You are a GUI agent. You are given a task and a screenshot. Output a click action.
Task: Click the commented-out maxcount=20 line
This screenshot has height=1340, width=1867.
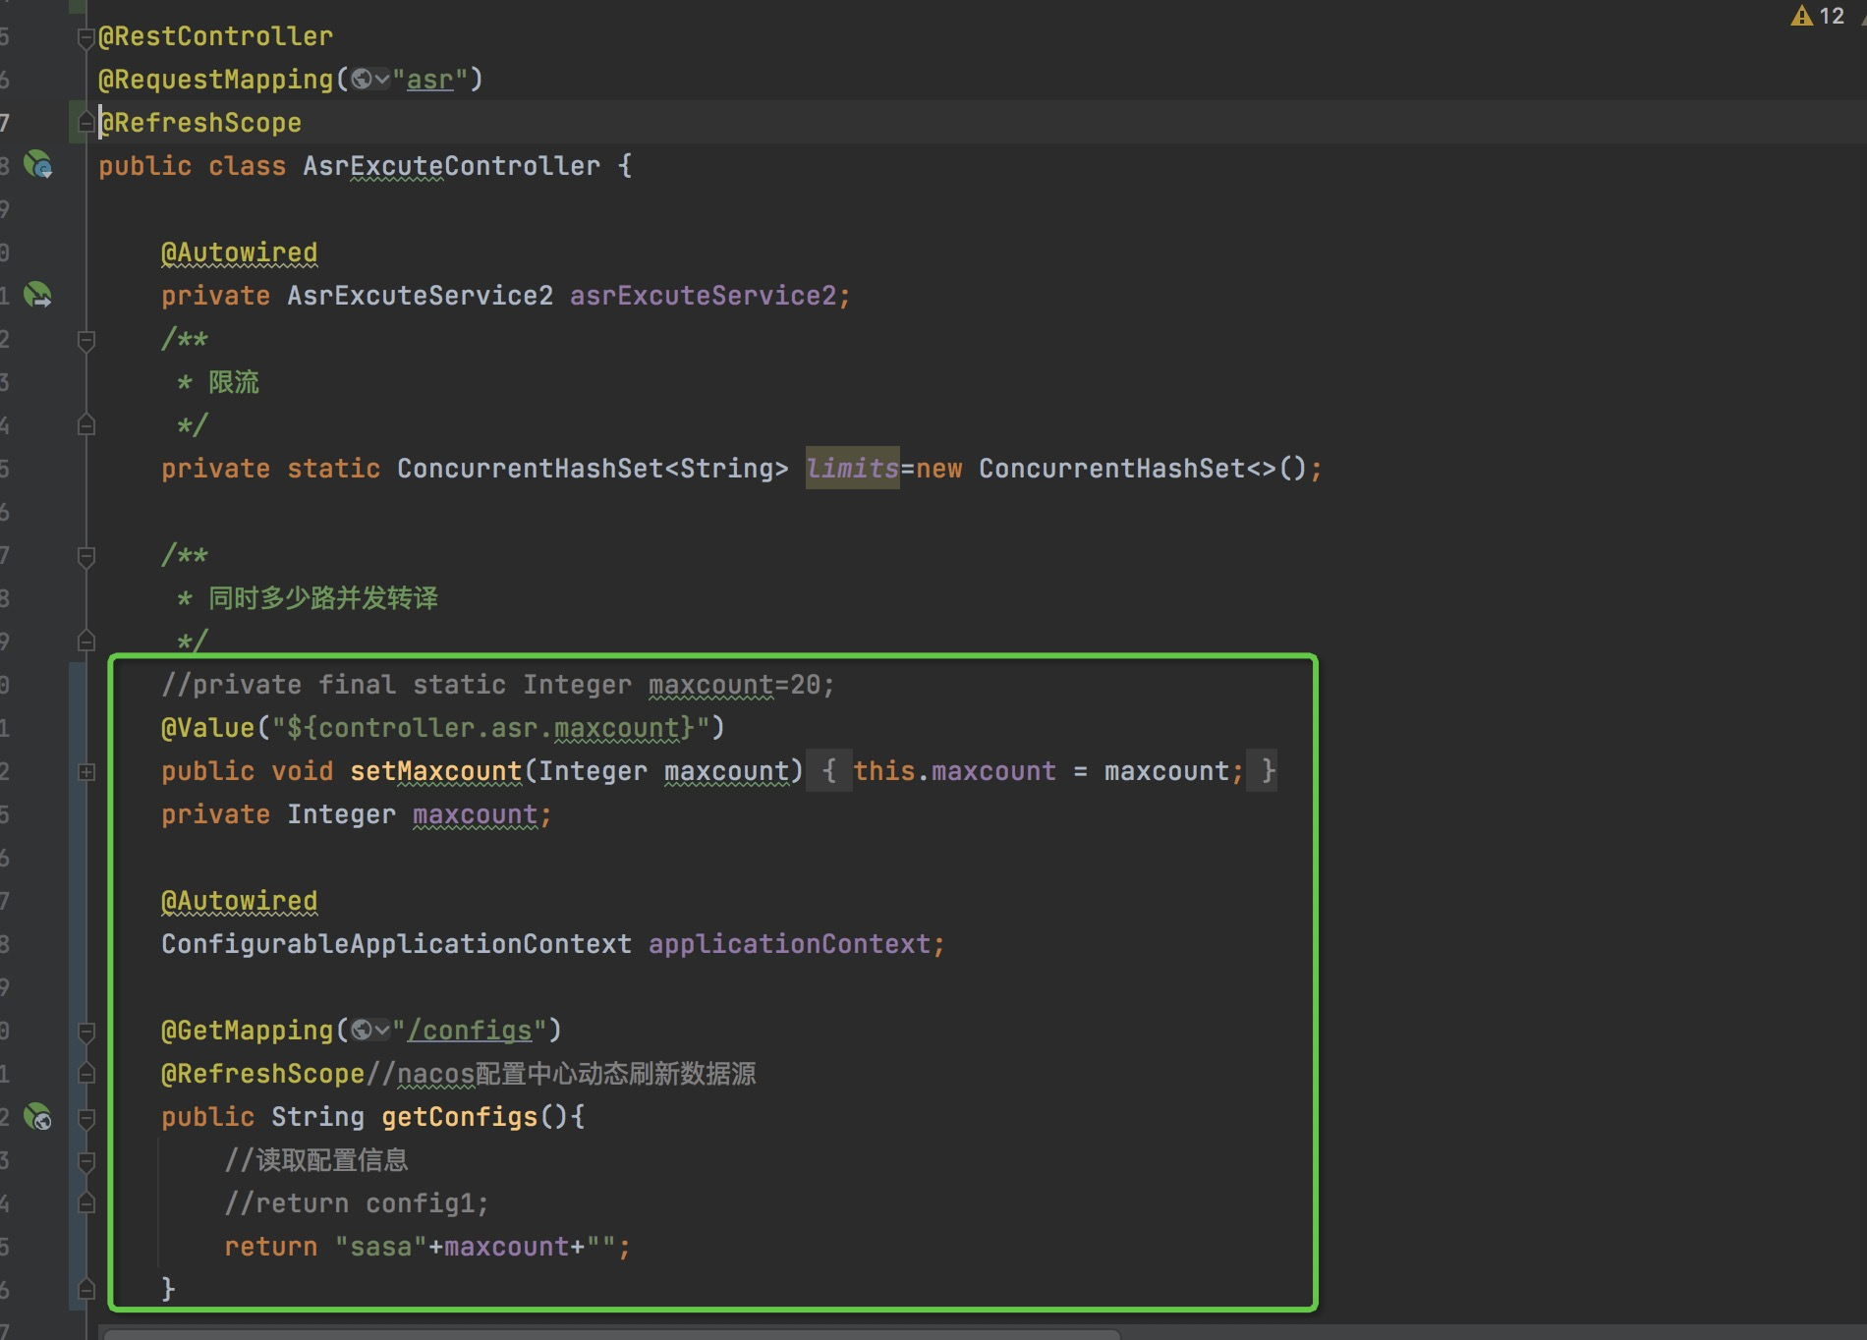point(497,685)
